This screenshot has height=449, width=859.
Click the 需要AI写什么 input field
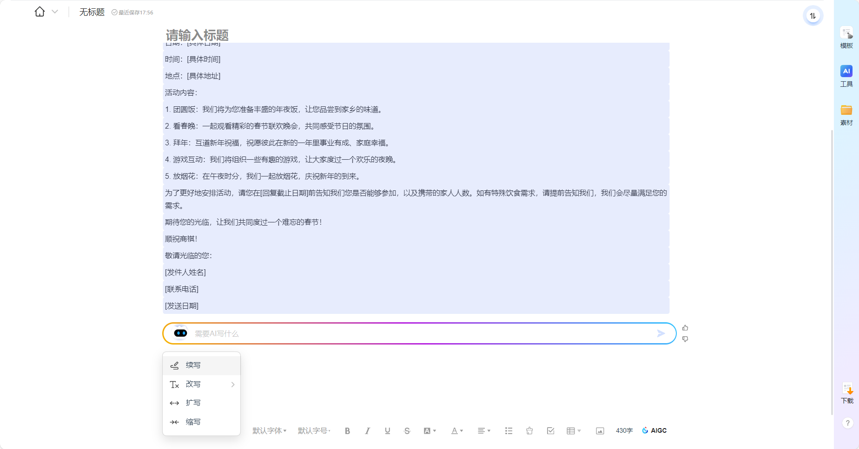click(x=418, y=333)
